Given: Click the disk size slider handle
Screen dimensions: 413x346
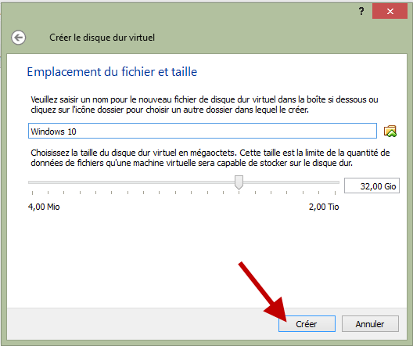Looking at the screenshot, I should point(239,182).
